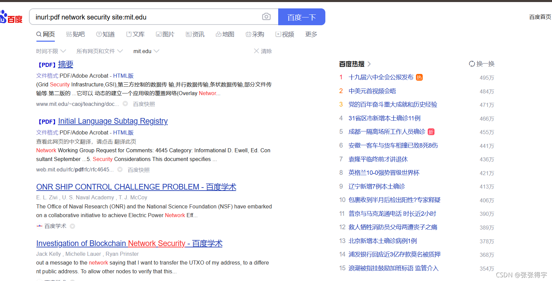Open HTML版 for the Subtag Registry result

pyautogui.click(x=123, y=133)
